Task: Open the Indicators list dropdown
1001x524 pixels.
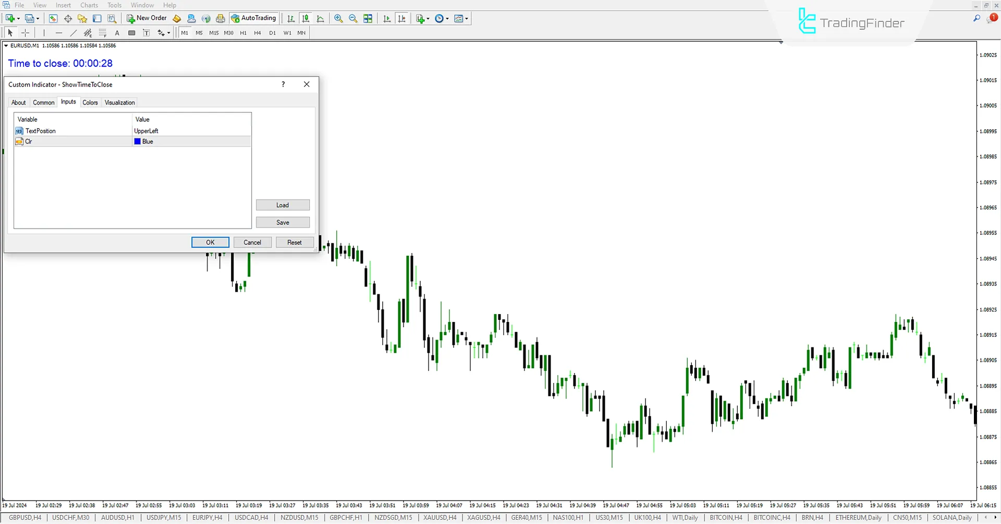Action: (x=422, y=18)
